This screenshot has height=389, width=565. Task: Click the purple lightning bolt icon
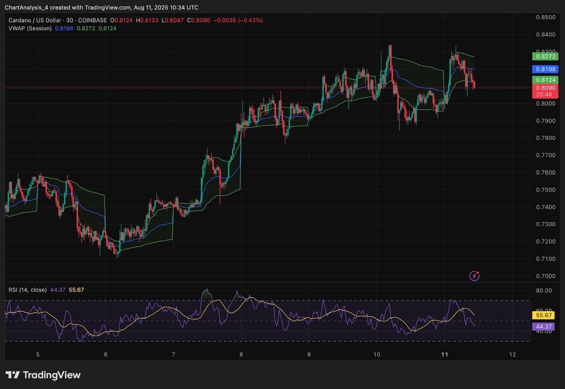tap(474, 276)
